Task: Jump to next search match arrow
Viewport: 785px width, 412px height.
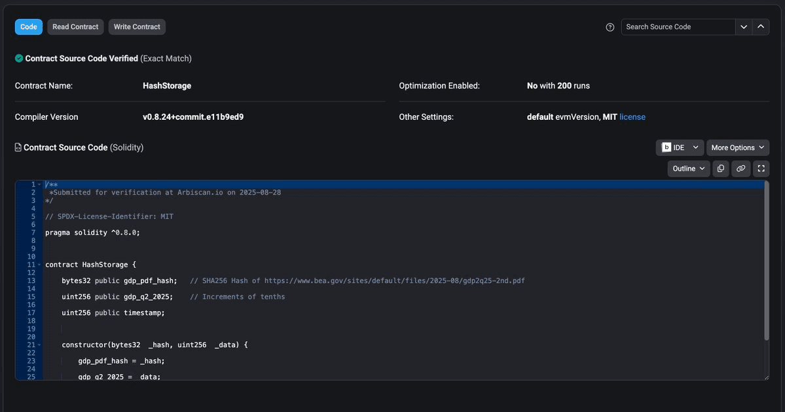Action: pos(744,27)
